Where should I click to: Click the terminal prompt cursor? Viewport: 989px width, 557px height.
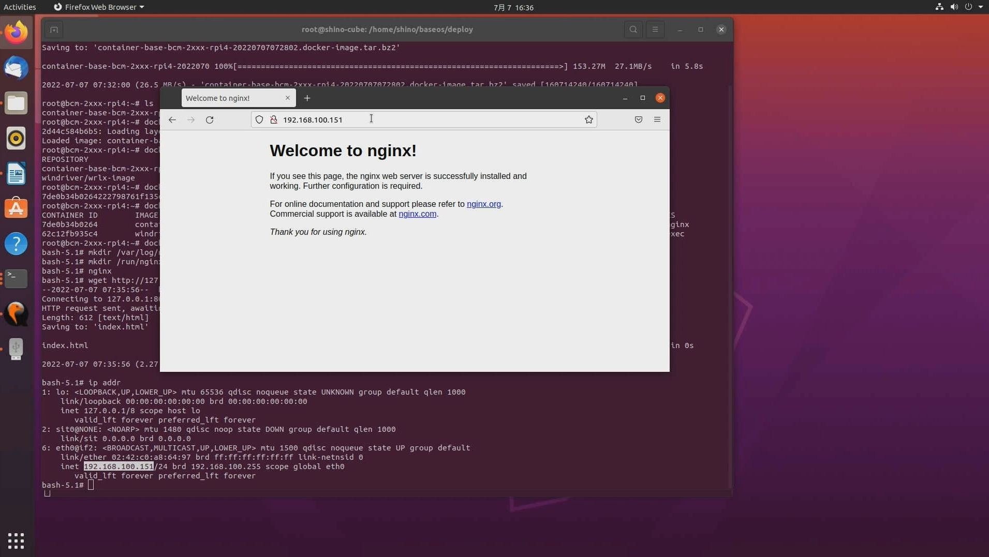point(91,485)
